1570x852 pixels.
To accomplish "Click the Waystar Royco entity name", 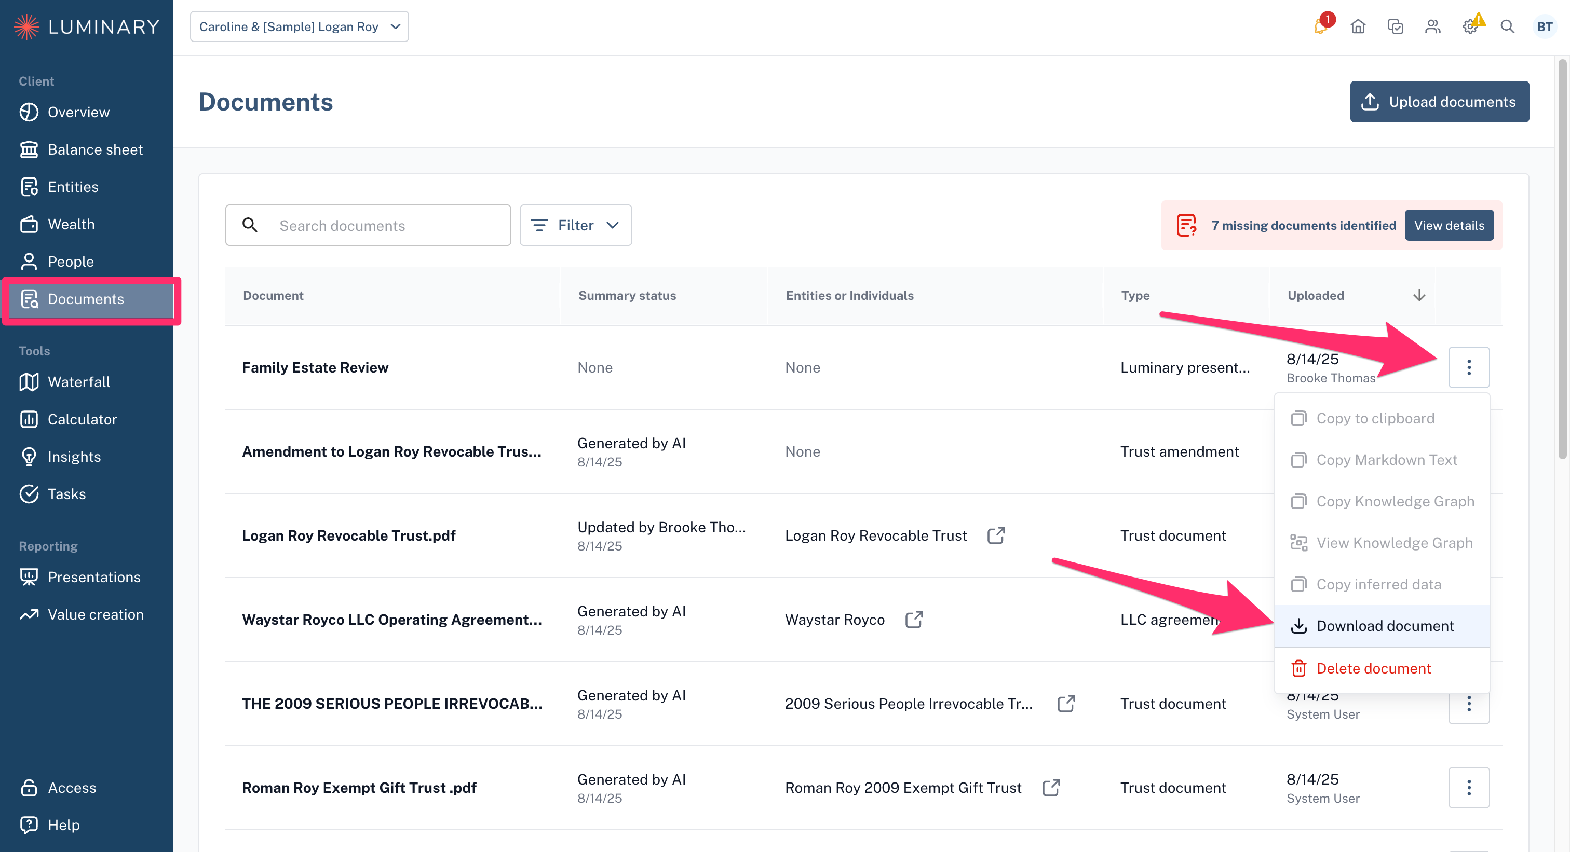I will point(835,620).
